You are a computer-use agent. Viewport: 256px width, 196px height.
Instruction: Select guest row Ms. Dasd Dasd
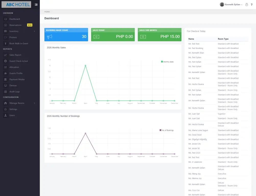point(218,135)
